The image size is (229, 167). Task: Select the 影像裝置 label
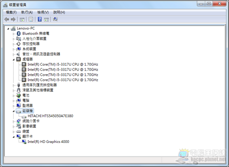coord(29,126)
